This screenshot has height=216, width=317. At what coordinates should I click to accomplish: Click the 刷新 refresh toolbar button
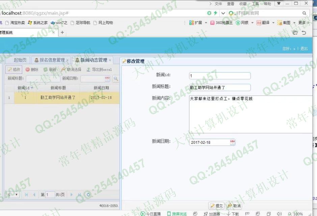(50, 70)
